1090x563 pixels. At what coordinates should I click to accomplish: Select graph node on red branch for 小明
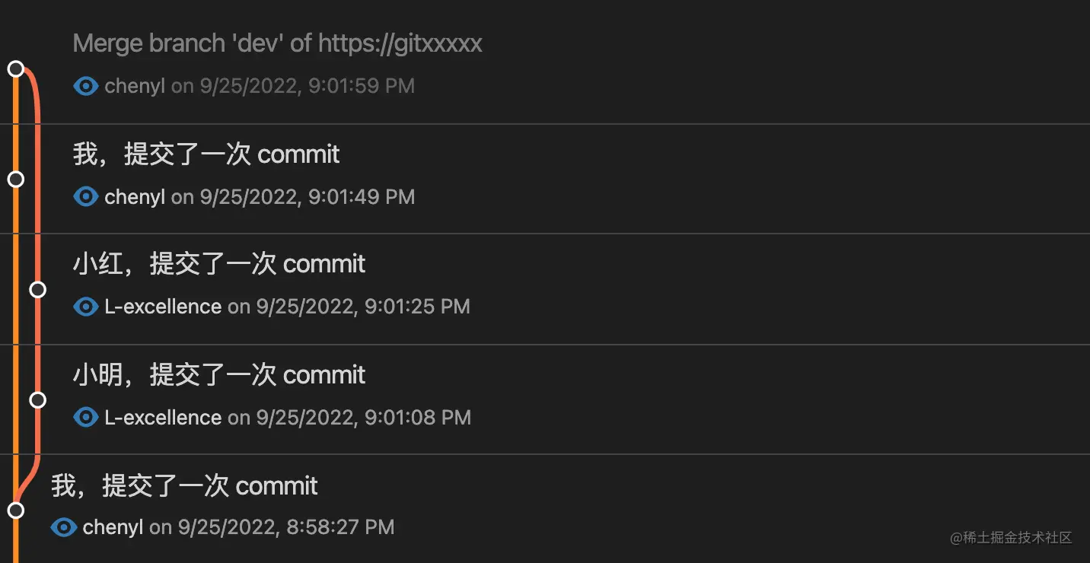coord(37,399)
